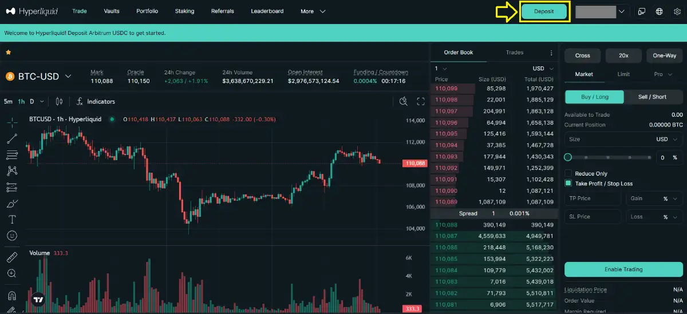Open the chart quick search icon
This screenshot has width=687, height=314.
[x=404, y=101]
